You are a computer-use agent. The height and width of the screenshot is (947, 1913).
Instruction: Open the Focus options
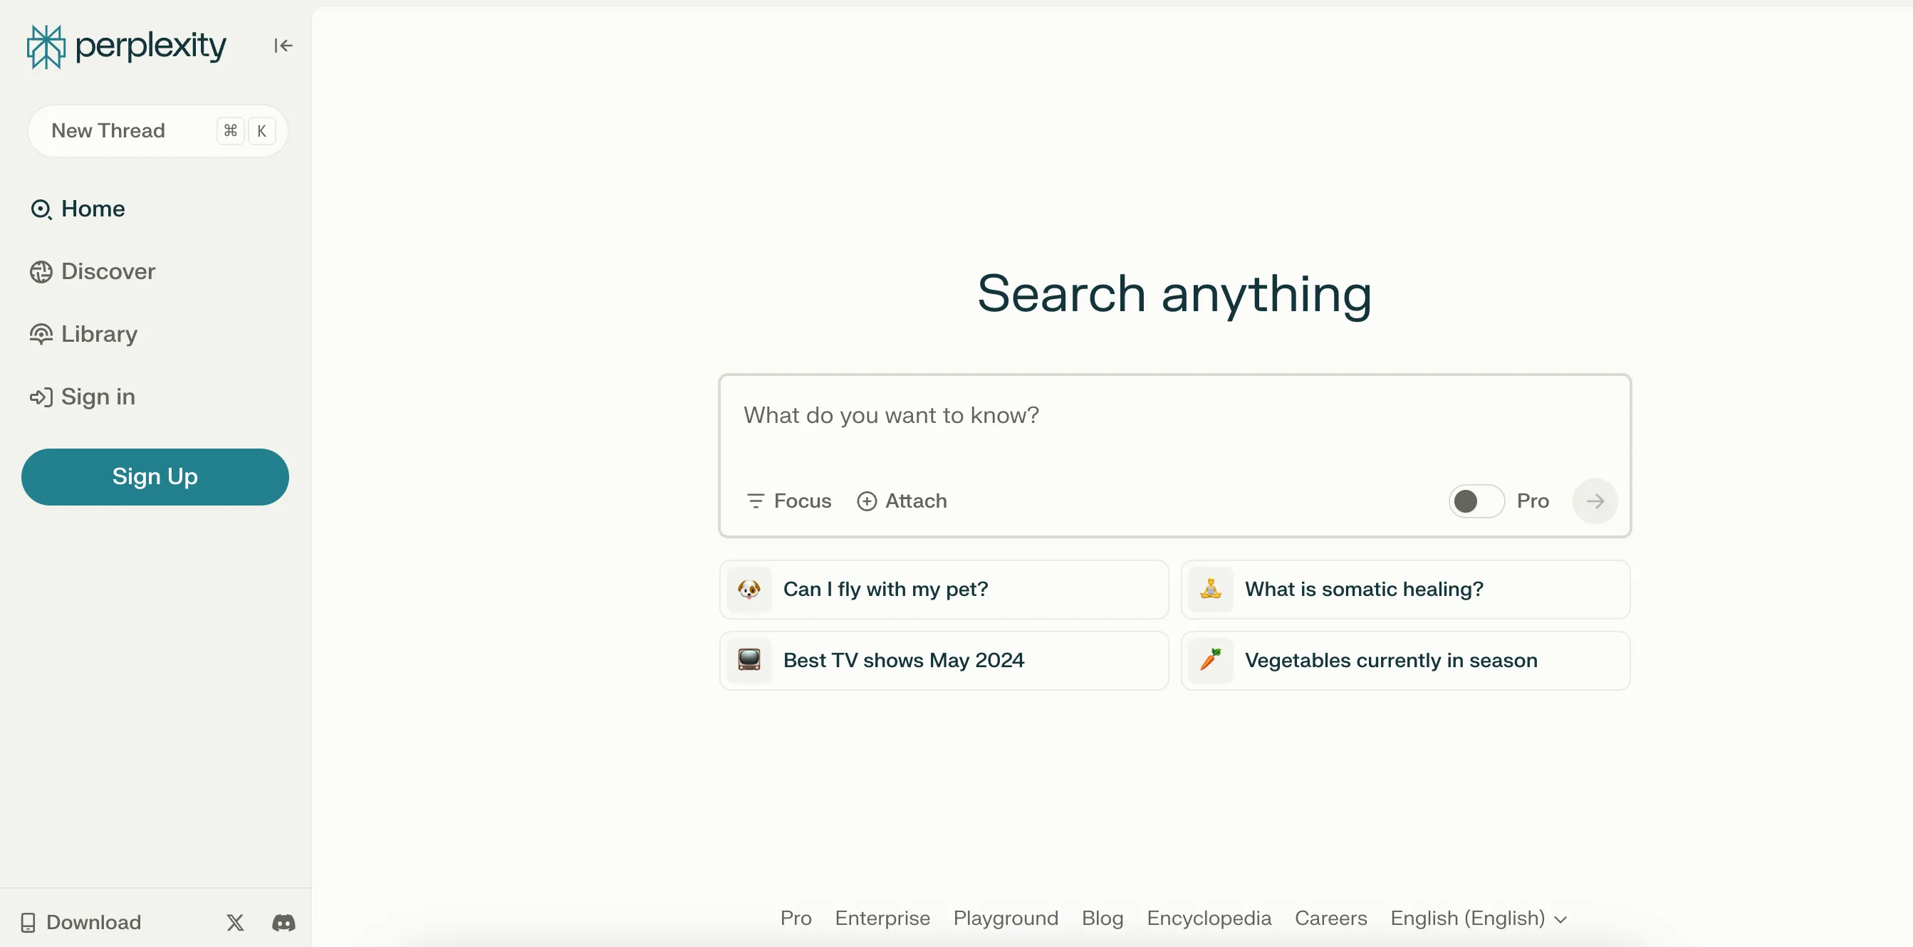click(x=788, y=501)
